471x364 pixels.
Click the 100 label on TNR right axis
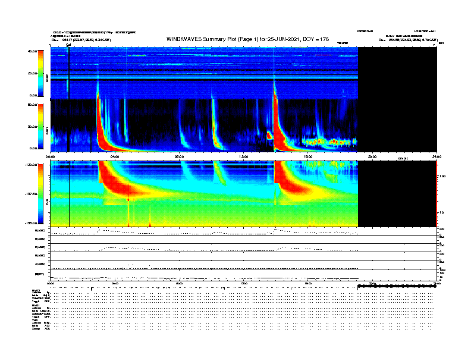point(441,177)
